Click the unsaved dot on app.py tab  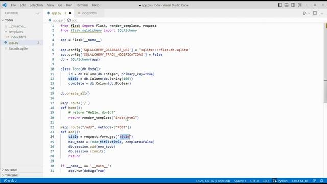(x=70, y=13)
